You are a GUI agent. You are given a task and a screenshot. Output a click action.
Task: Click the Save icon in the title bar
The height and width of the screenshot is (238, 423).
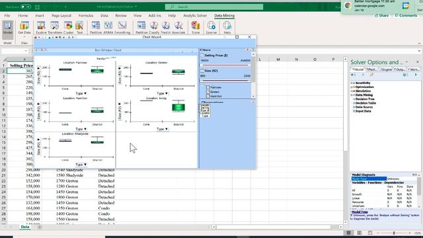pyautogui.click(x=37, y=7)
